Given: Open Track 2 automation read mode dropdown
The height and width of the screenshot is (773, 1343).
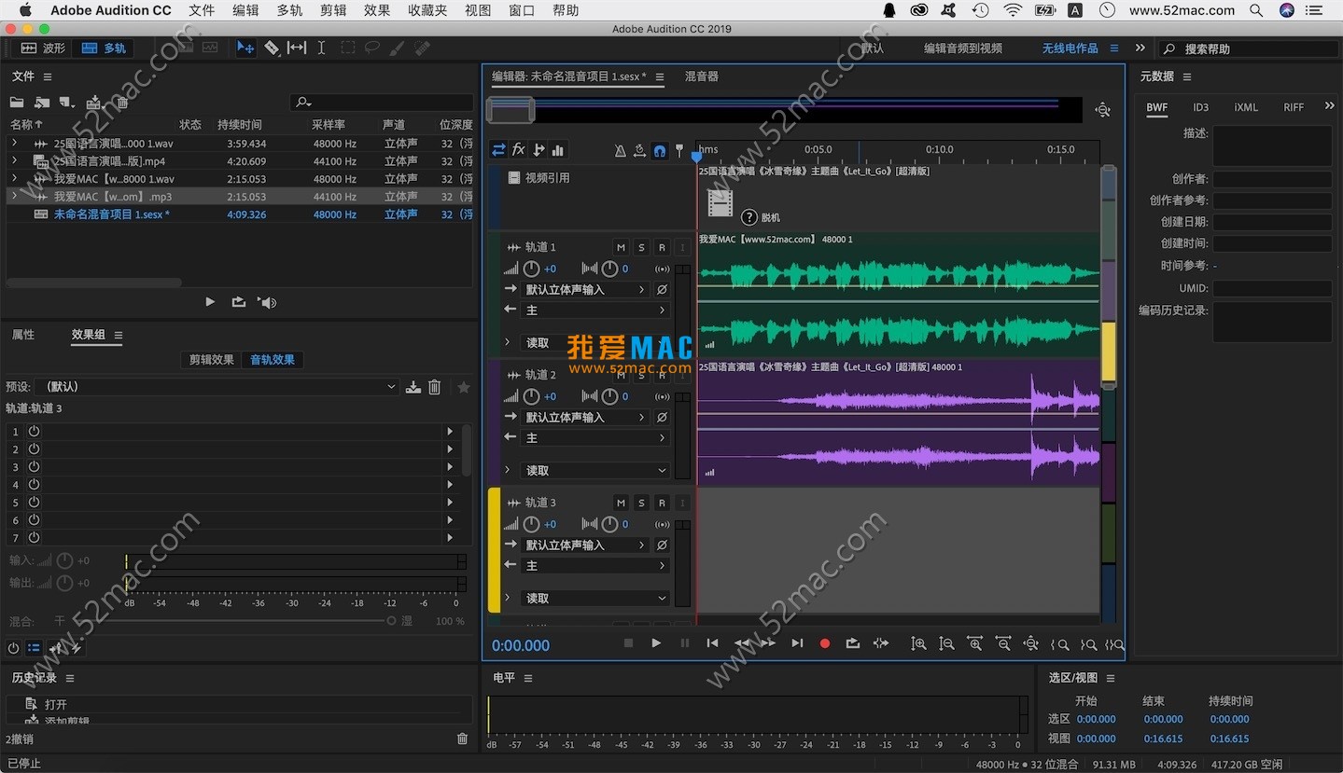Looking at the screenshot, I should (x=595, y=470).
